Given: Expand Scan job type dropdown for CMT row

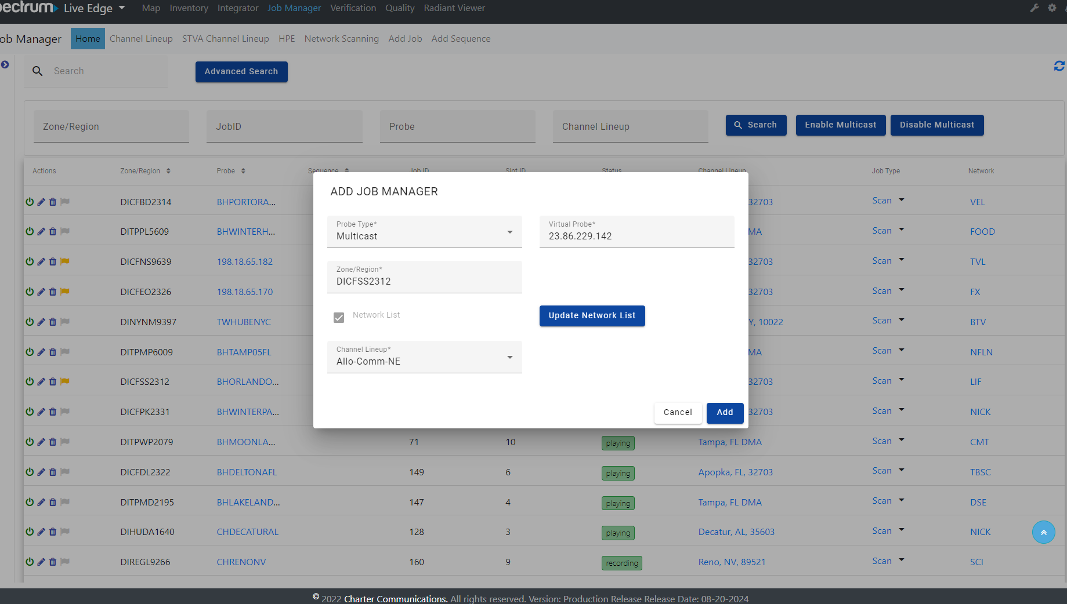Looking at the screenshot, I should coord(902,441).
